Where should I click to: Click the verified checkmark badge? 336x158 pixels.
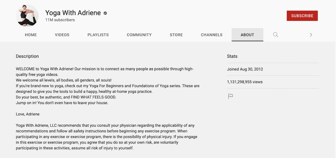[x=105, y=13]
